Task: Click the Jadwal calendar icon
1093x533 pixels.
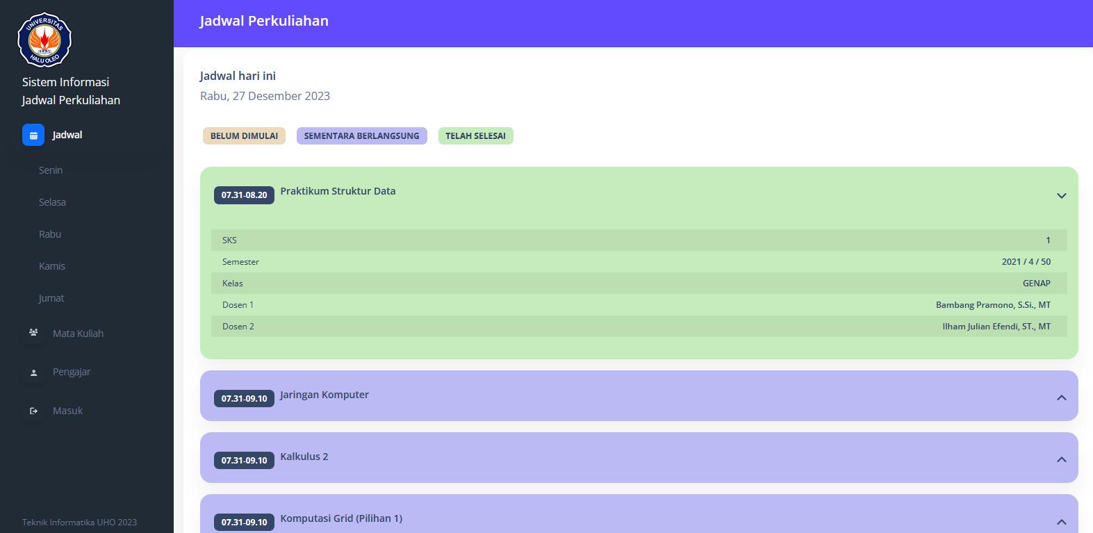Action: [x=33, y=135]
